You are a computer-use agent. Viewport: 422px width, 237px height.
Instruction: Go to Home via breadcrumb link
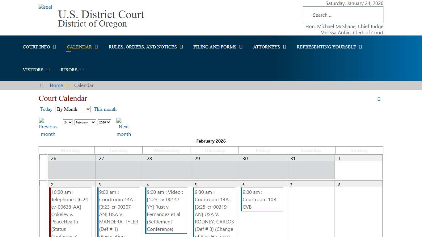(x=56, y=85)
